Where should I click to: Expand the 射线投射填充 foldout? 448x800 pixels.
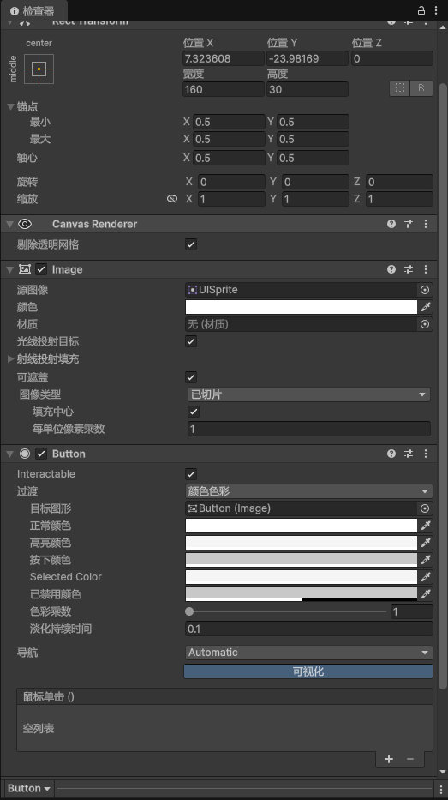pos(10,358)
